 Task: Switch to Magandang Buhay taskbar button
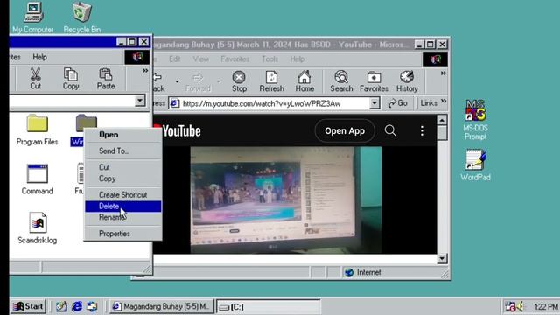click(162, 306)
